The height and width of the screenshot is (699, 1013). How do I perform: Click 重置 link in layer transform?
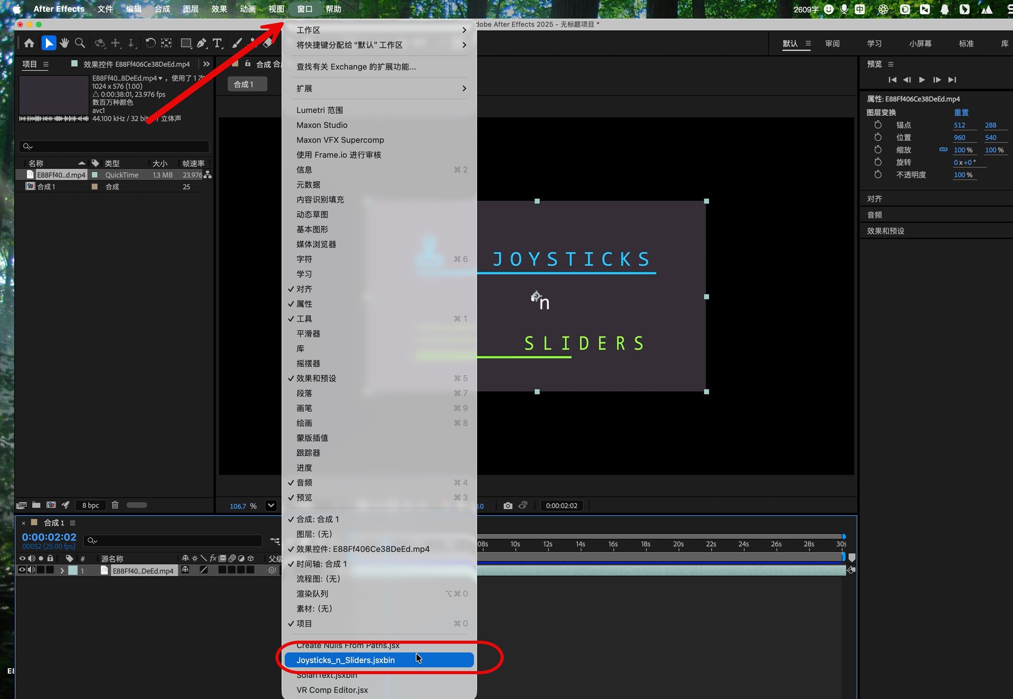pyautogui.click(x=961, y=112)
